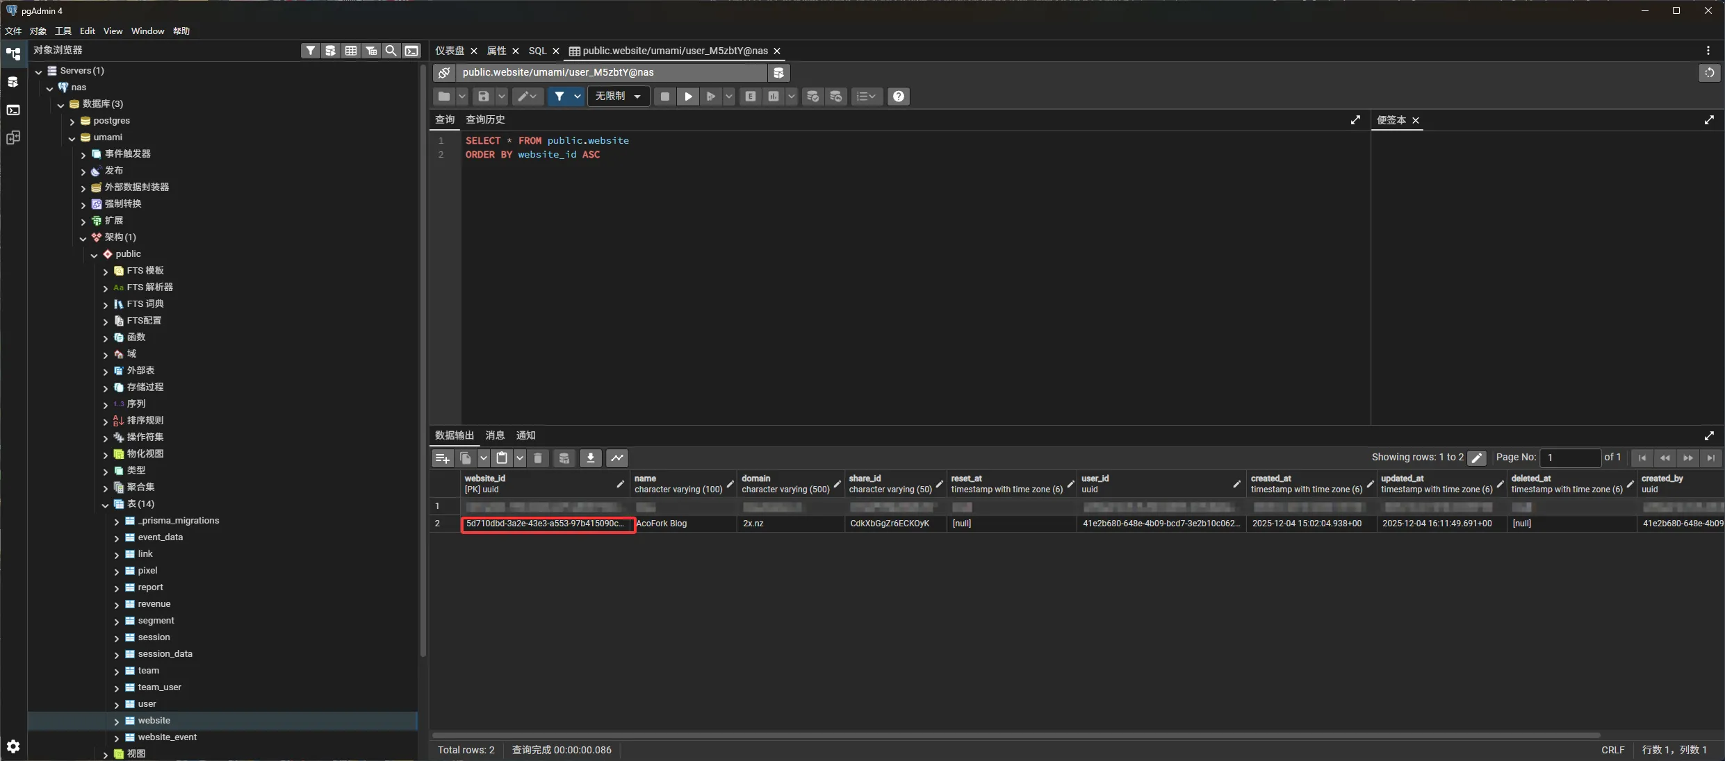The height and width of the screenshot is (761, 1725).
Task: Collapse the umami database node
Action: point(72,138)
